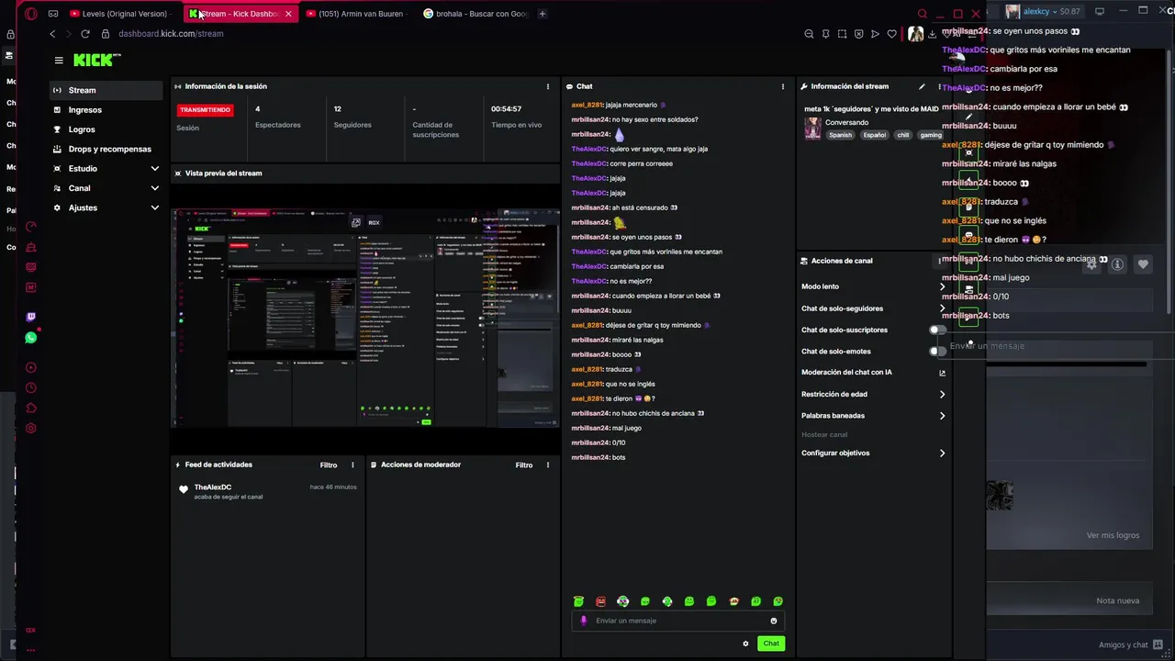Expand the Canal section
The image size is (1175, 661).
click(154, 188)
